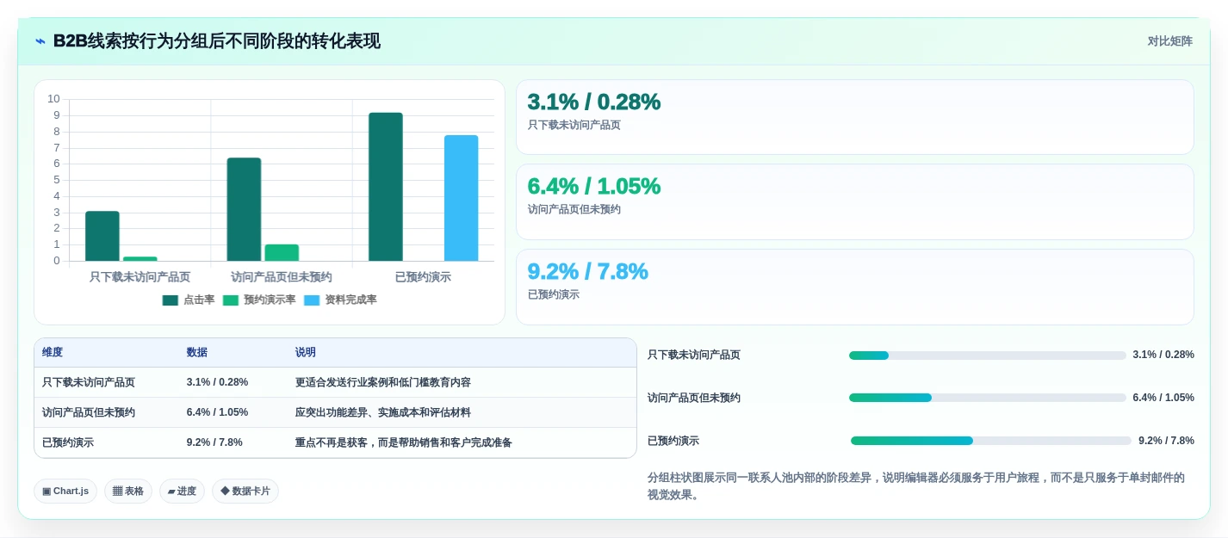Click the 3.1% / 0.28% data card

[x=855, y=117]
